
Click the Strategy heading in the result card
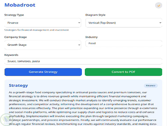pos(18,86)
